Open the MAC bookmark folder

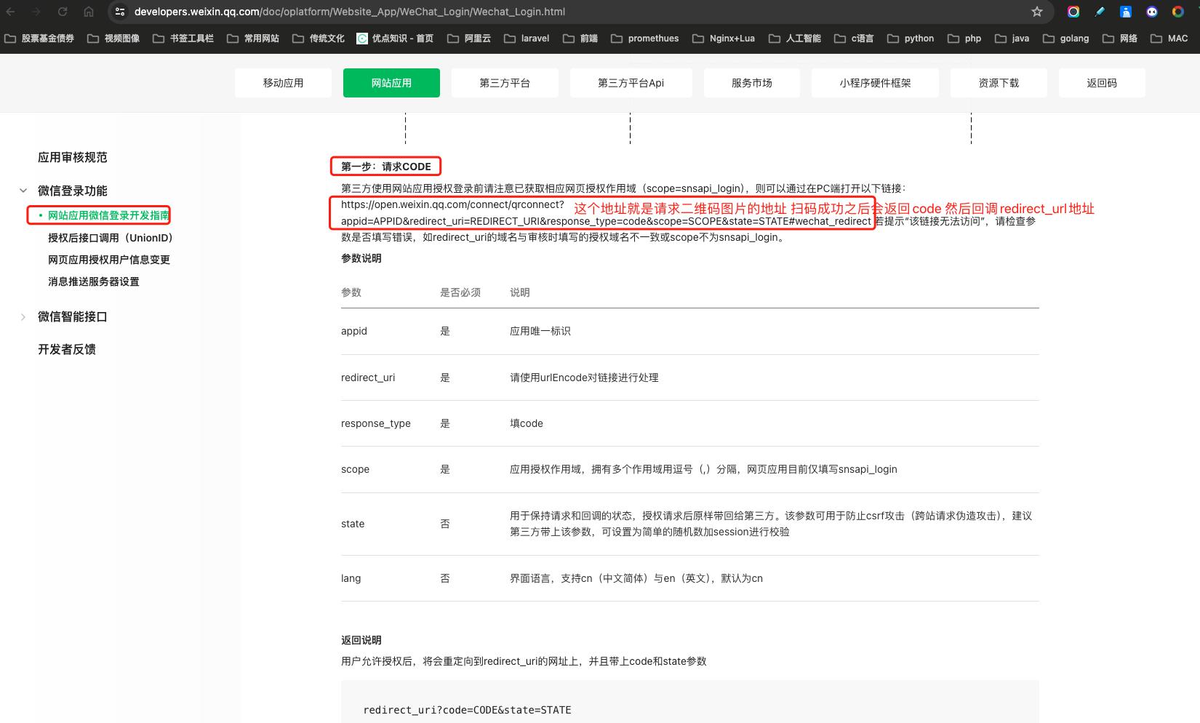pyautogui.click(x=1169, y=39)
